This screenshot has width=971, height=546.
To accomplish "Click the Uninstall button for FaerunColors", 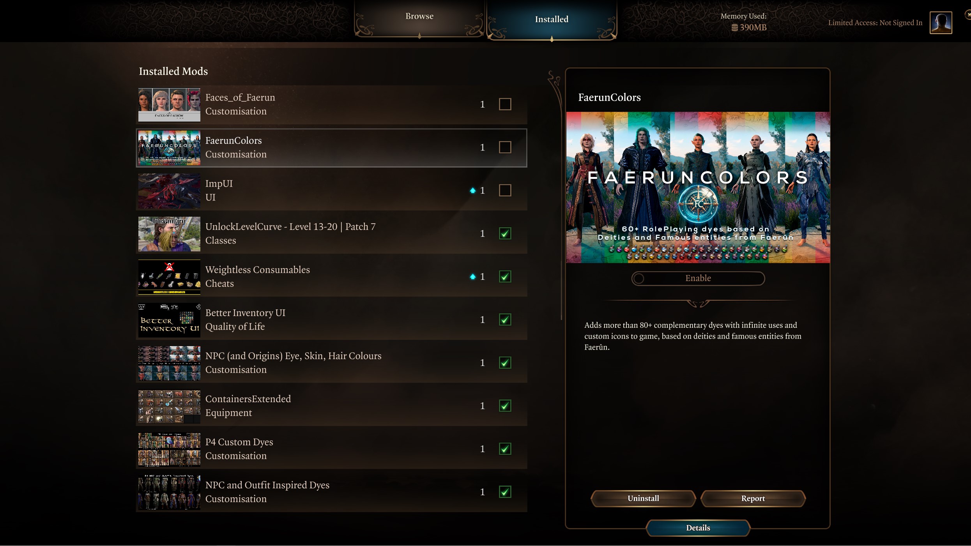I will click(643, 499).
